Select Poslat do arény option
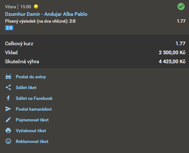This screenshot has width=189, height=153. [x=31, y=77]
